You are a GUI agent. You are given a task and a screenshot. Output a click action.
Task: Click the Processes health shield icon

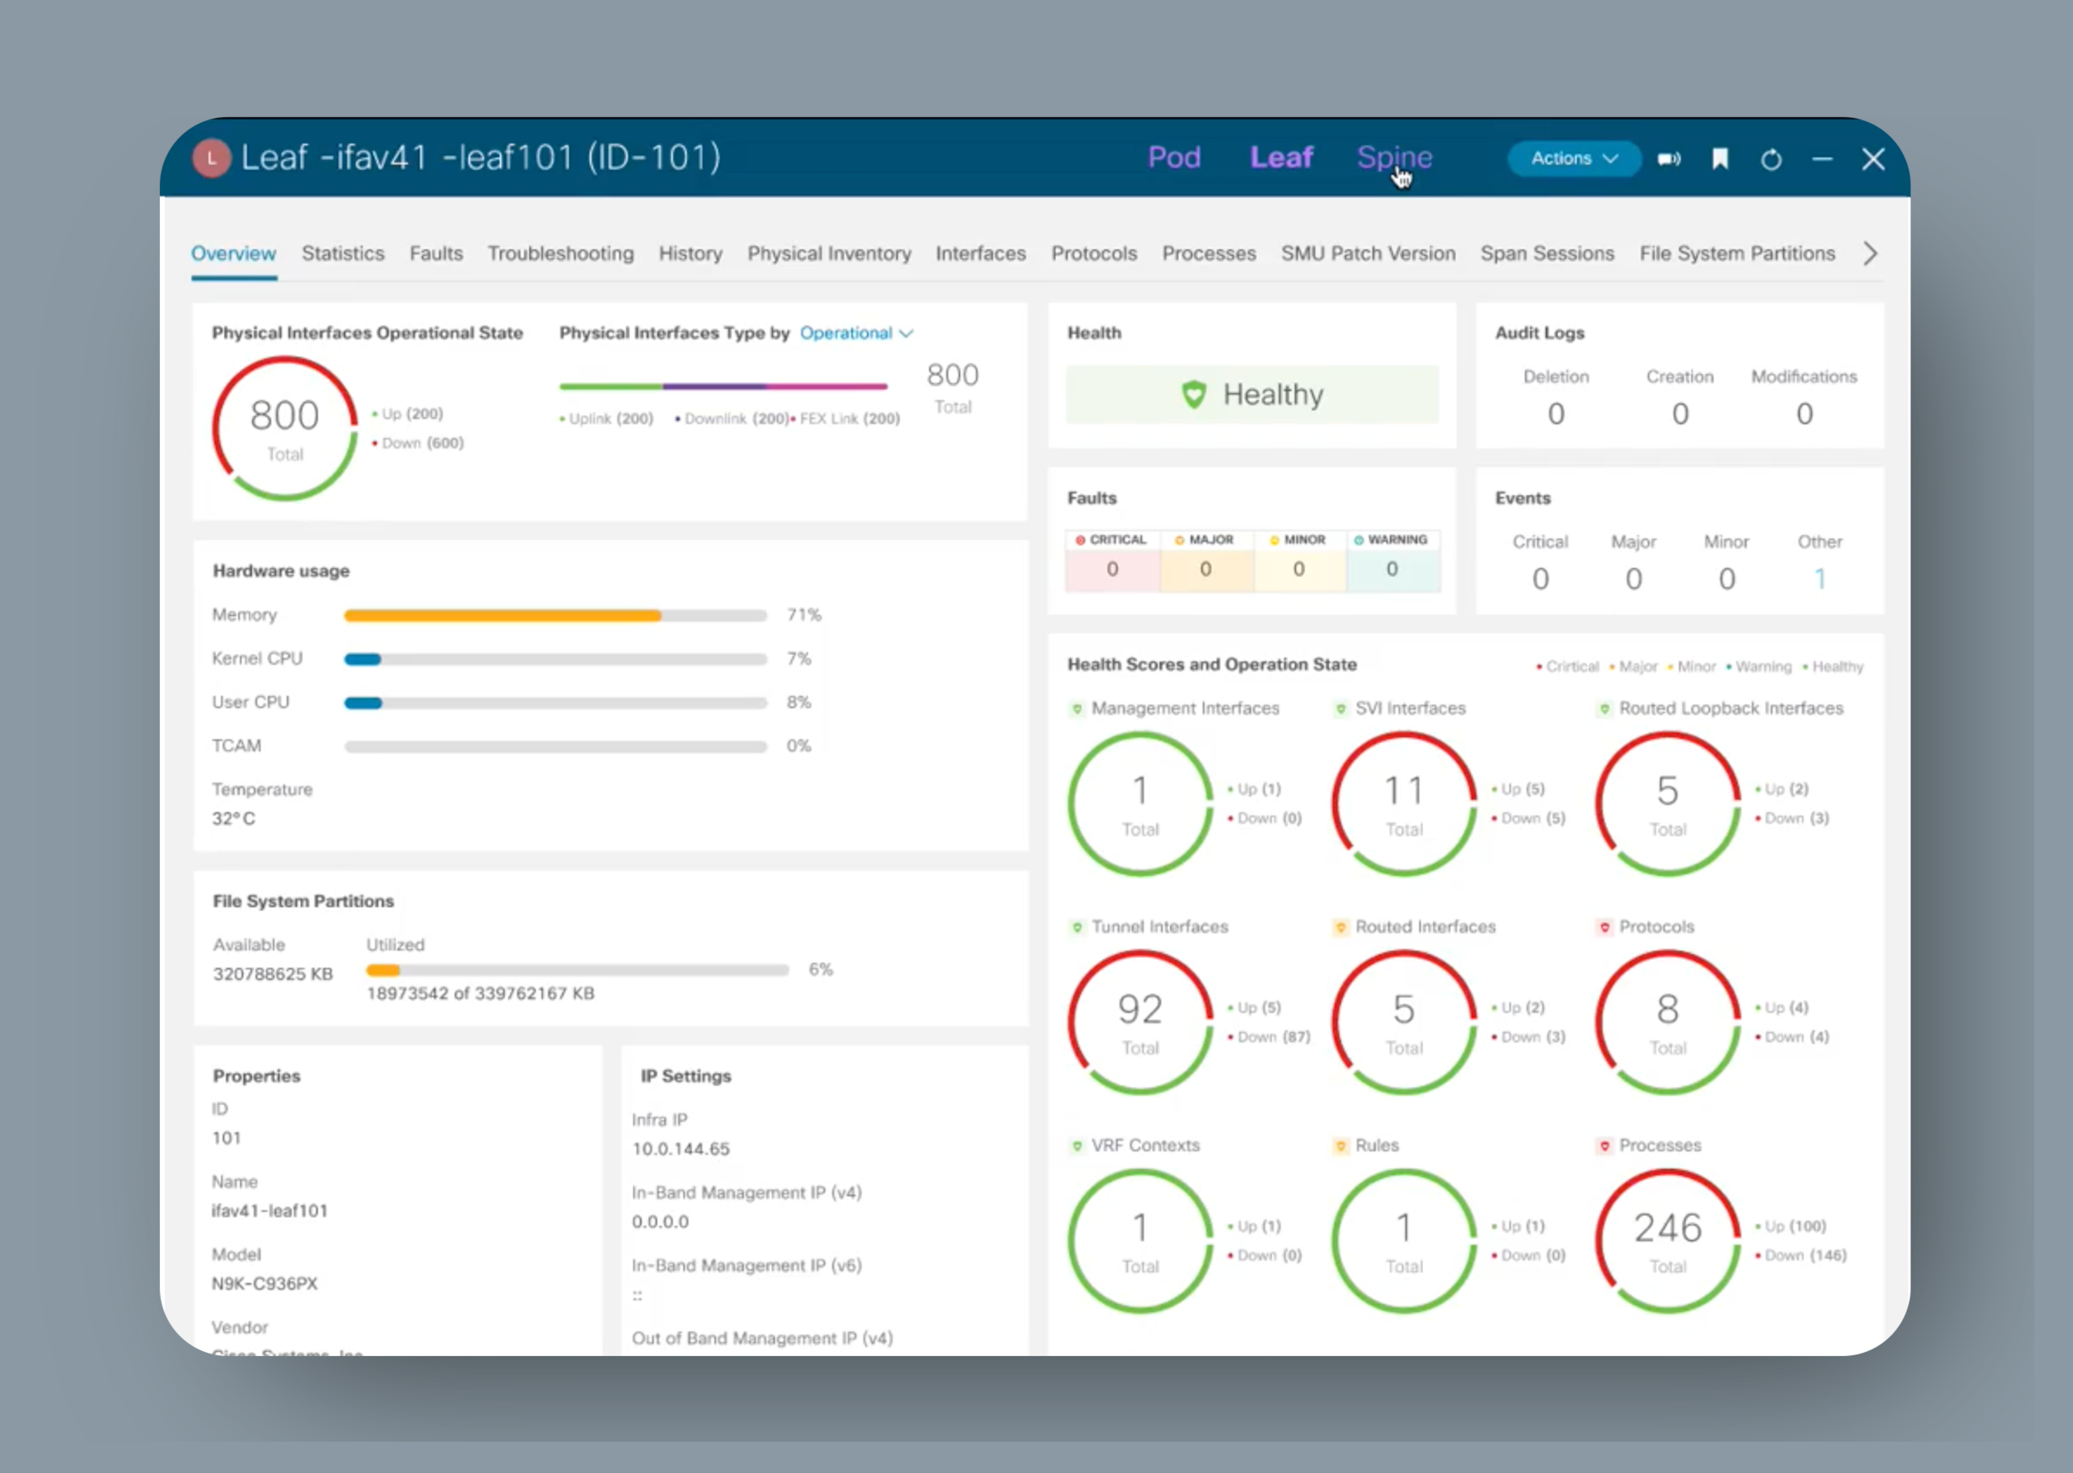[1604, 1146]
